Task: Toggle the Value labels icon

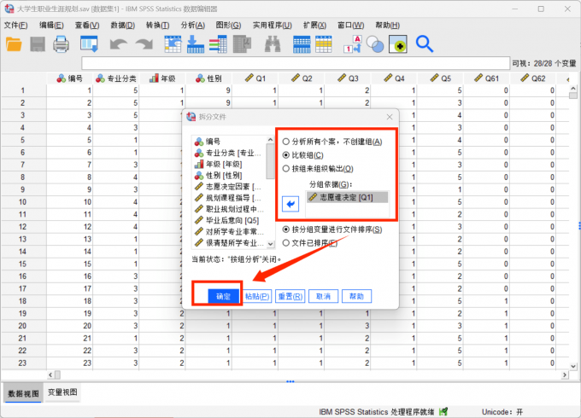Action: click(352, 44)
